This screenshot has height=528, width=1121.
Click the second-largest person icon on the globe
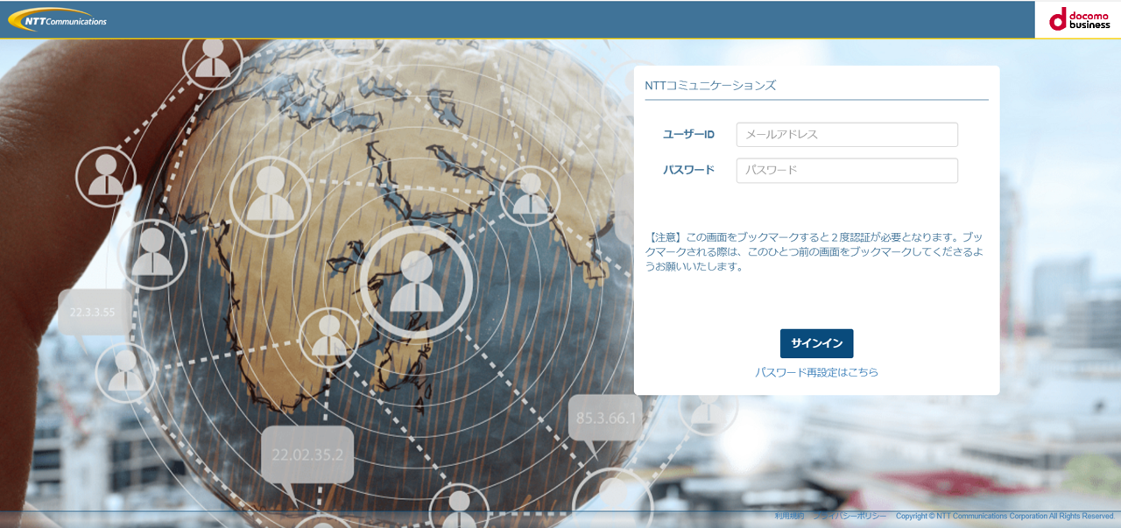click(x=270, y=195)
